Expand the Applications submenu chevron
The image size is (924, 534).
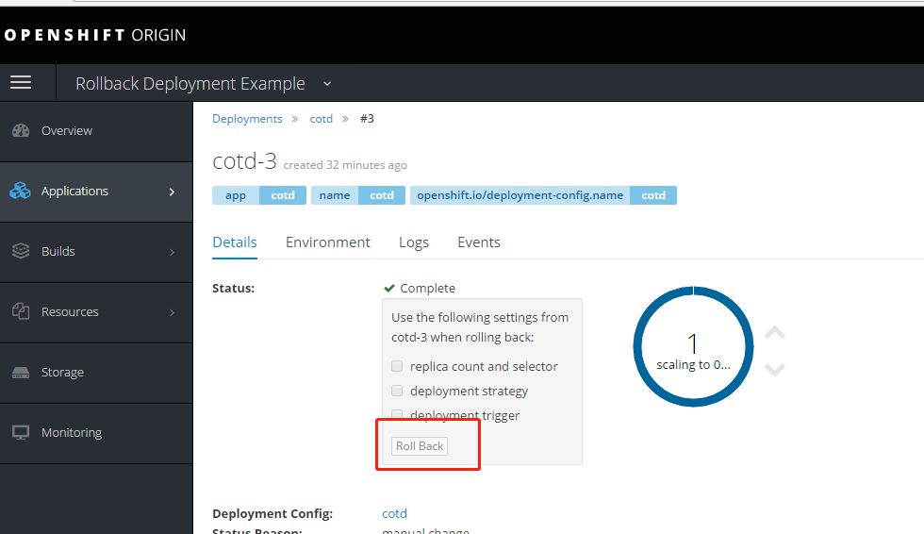coord(172,192)
